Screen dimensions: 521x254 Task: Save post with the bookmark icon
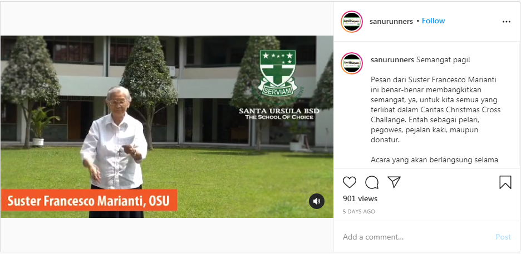point(505,182)
